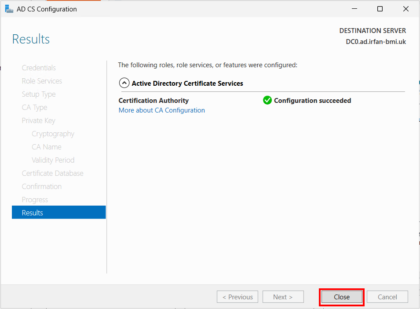
Task: Open More about CA Configuration link
Action: tap(161, 110)
